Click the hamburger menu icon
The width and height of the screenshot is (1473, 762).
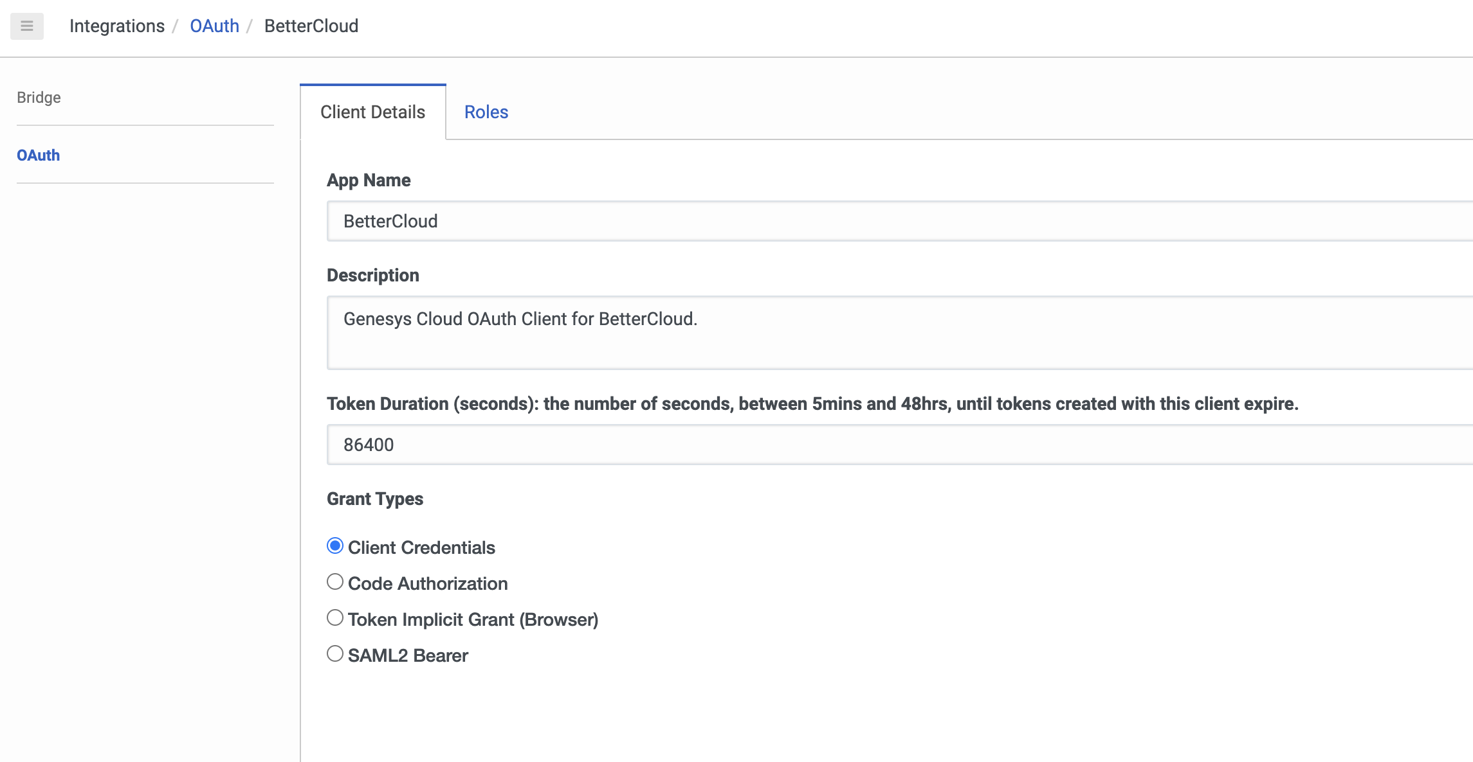[x=26, y=26]
